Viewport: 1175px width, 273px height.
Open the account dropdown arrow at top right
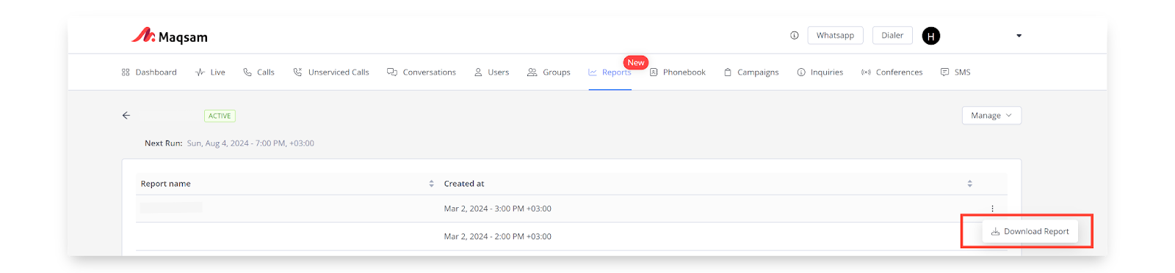point(1019,36)
